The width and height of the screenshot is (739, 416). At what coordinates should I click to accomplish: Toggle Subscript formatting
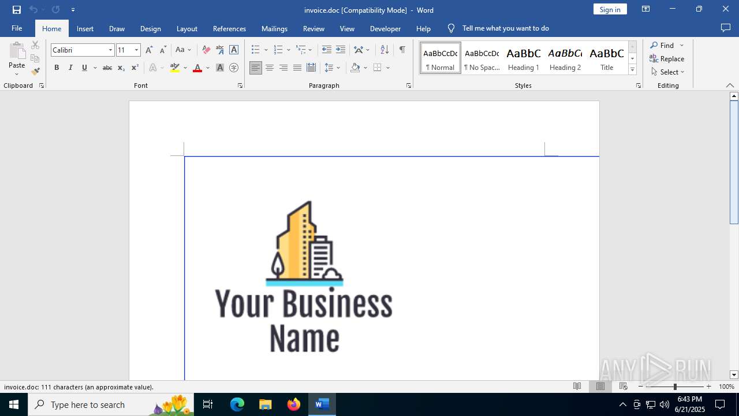(x=121, y=68)
